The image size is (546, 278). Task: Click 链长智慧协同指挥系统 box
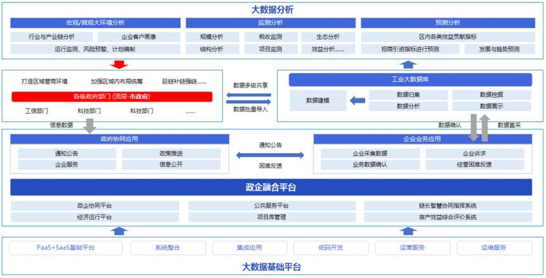click(448, 206)
